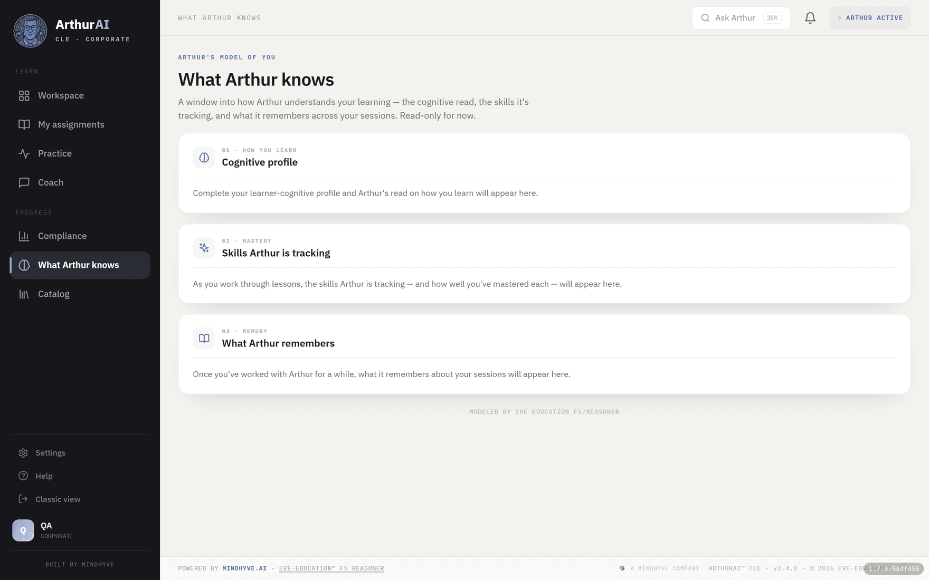Open notifications via the bell icon
This screenshot has width=929, height=580.
click(810, 18)
